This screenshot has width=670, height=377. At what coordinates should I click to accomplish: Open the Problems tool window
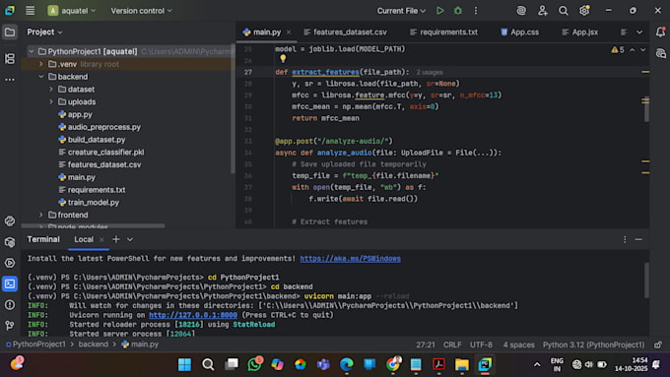pyautogui.click(x=10, y=305)
